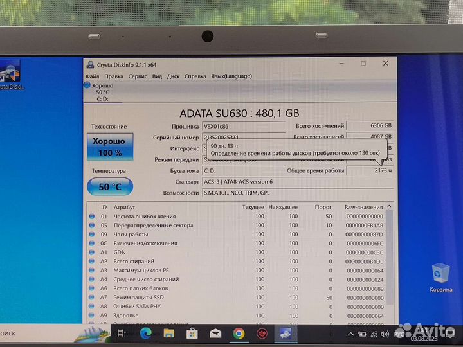This screenshot has height=347, width=463.
Task: Click raw value 00000000087D
Action: click(x=364, y=235)
